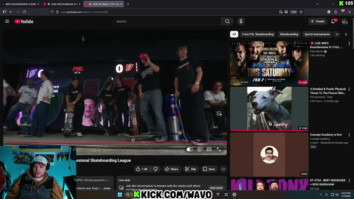Clip the video
Screen dimensions: 354x199
[191, 169]
